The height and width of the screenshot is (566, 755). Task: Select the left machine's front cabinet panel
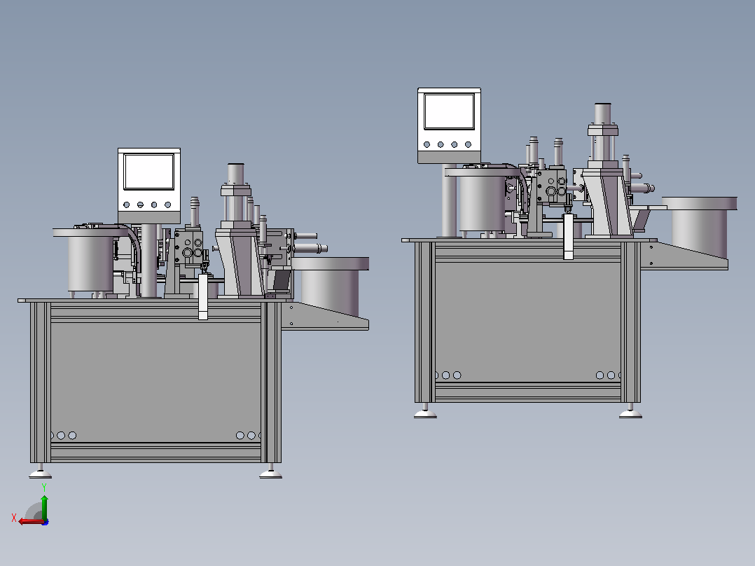(155, 382)
